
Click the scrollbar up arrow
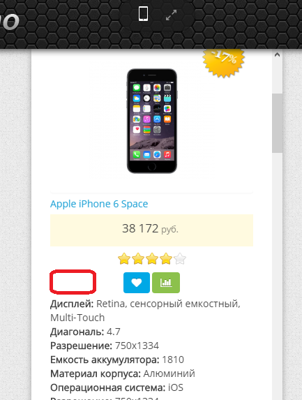278,54
